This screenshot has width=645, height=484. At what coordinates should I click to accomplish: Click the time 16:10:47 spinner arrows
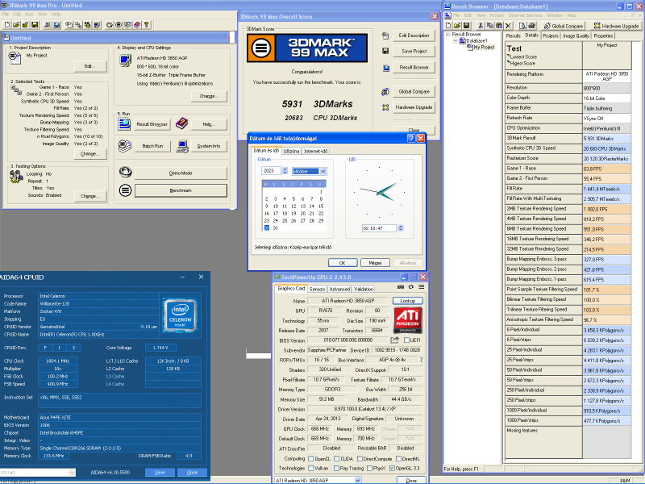400,228
